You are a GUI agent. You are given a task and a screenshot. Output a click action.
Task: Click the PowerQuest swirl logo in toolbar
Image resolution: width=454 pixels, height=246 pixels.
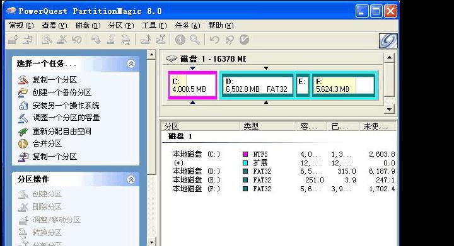(388, 40)
